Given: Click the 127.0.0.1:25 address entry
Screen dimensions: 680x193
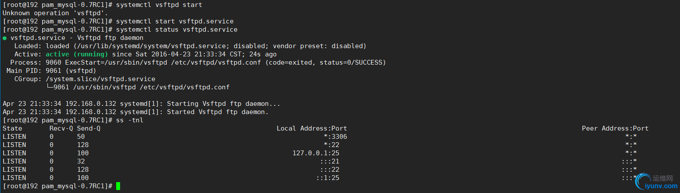Looking at the screenshot, I should coord(316,153).
